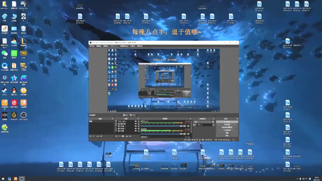Adjust transition duration spinner arrows
The height and width of the screenshot is (181, 322).
point(213,125)
